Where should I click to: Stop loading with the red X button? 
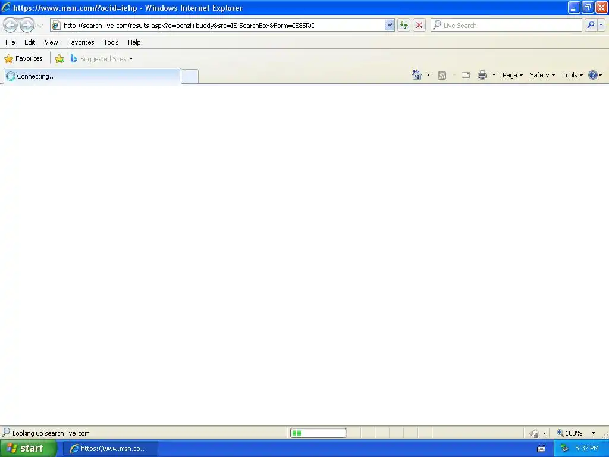coord(419,25)
